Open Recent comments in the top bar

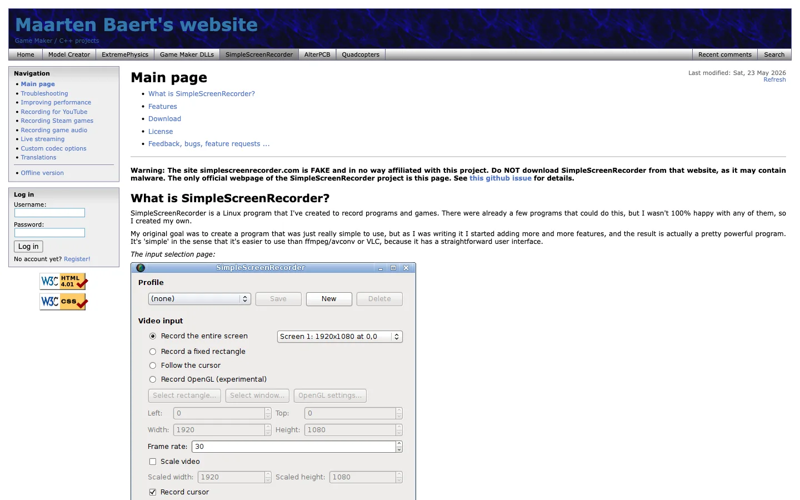click(x=725, y=54)
